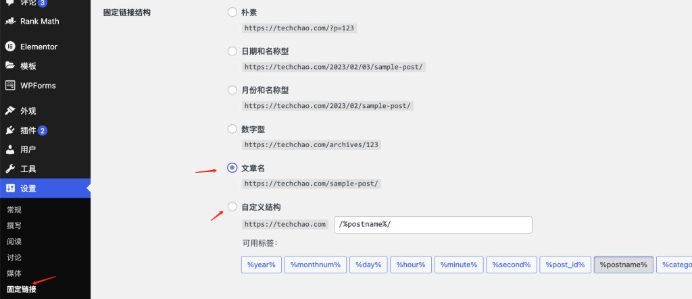Click the %monthnum% tag button

316,265
